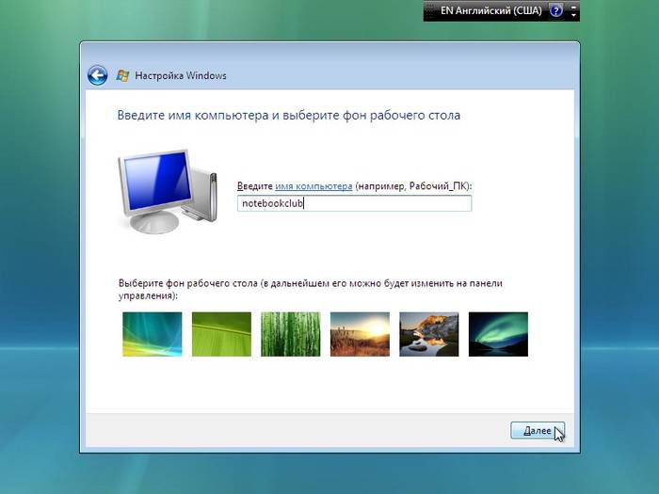659x494 pixels.
Task: Open language bar options down arrow
Action: point(574,16)
